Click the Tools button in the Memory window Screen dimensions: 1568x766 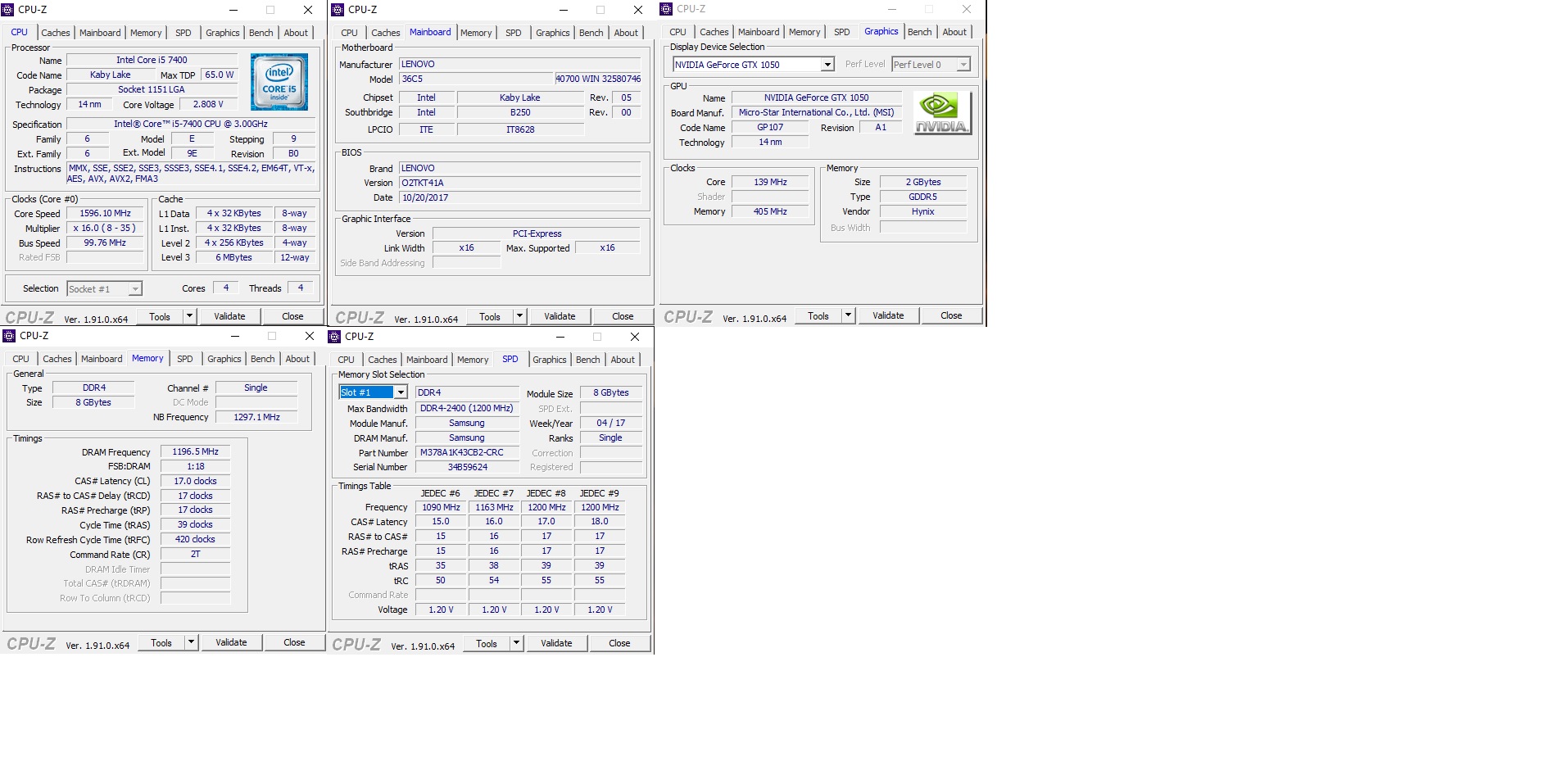161,643
